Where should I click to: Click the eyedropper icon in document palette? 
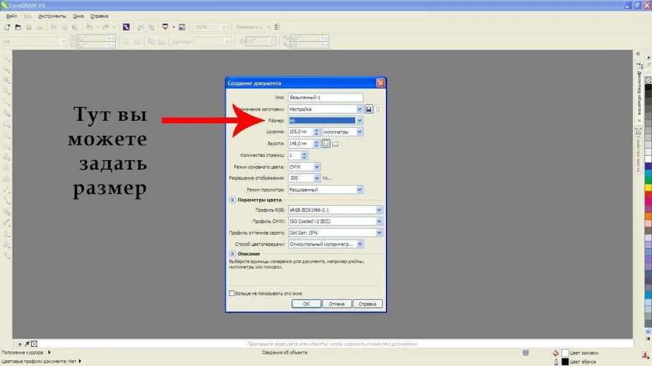27,344
